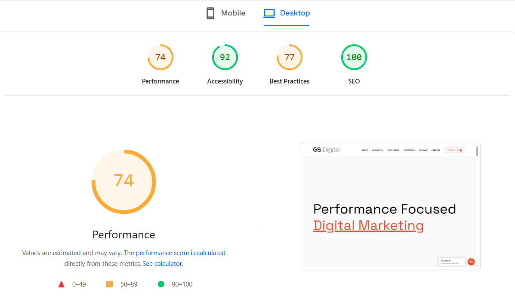
Task: Click the scrollbar inside the site preview
Action: pyautogui.click(x=477, y=151)
